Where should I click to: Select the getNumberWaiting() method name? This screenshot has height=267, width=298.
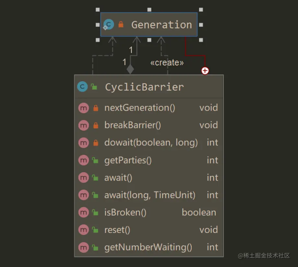tap(148, 248)
